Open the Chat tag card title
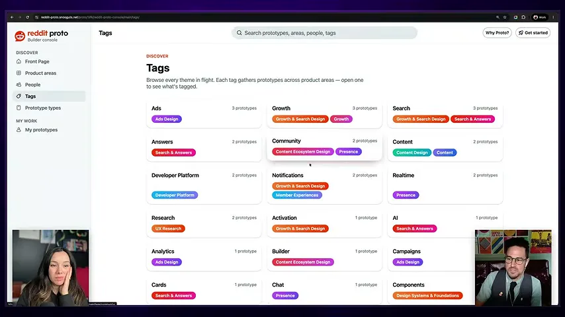The height and width of the screenshot is (317, 565). (x=278, y=285)
